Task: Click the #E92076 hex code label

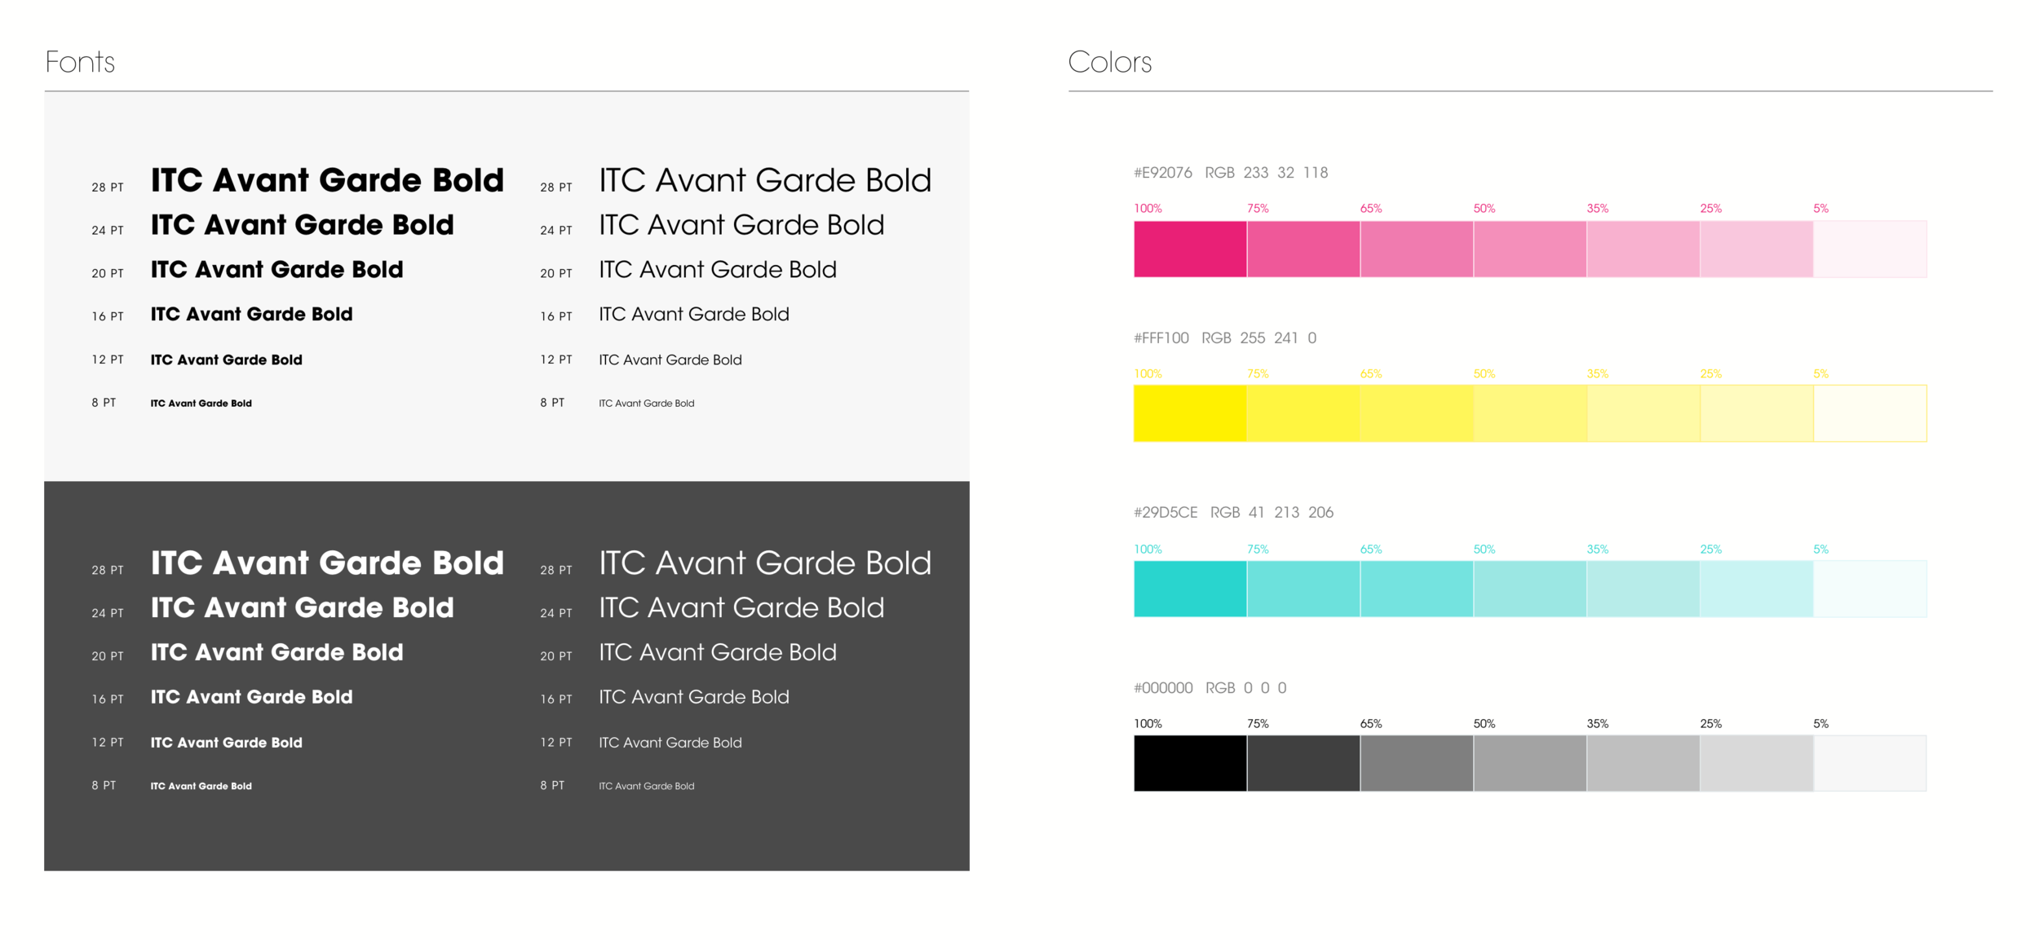Action: 1162,173
